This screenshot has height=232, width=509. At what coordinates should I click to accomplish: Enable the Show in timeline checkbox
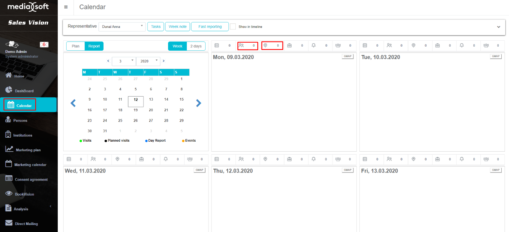pyautogui.click(x=233, y=26)
